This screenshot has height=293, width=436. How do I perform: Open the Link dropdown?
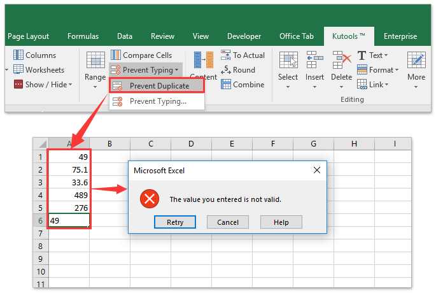pos(373,84)
